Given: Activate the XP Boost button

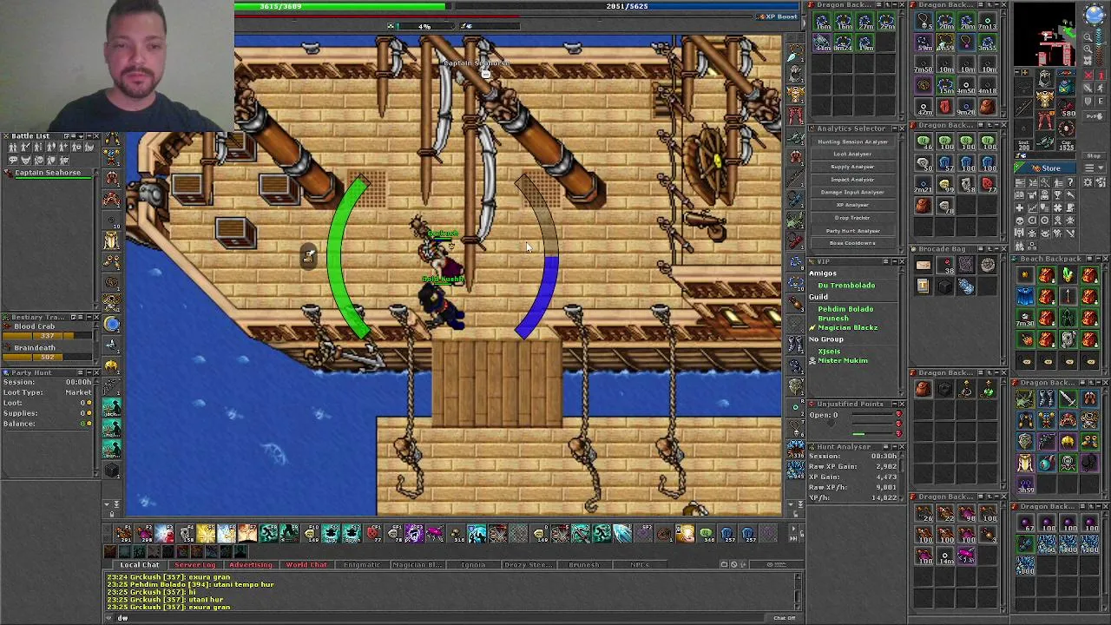Looking at the screenshot, I should pyautogui.click(x=777, y=16).
